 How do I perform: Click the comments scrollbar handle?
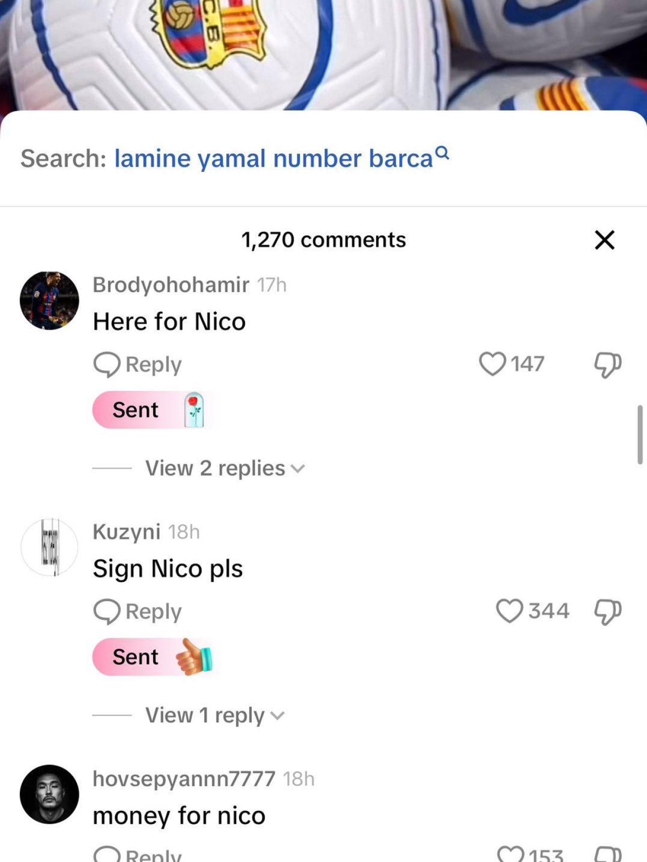tap(639, 435)
